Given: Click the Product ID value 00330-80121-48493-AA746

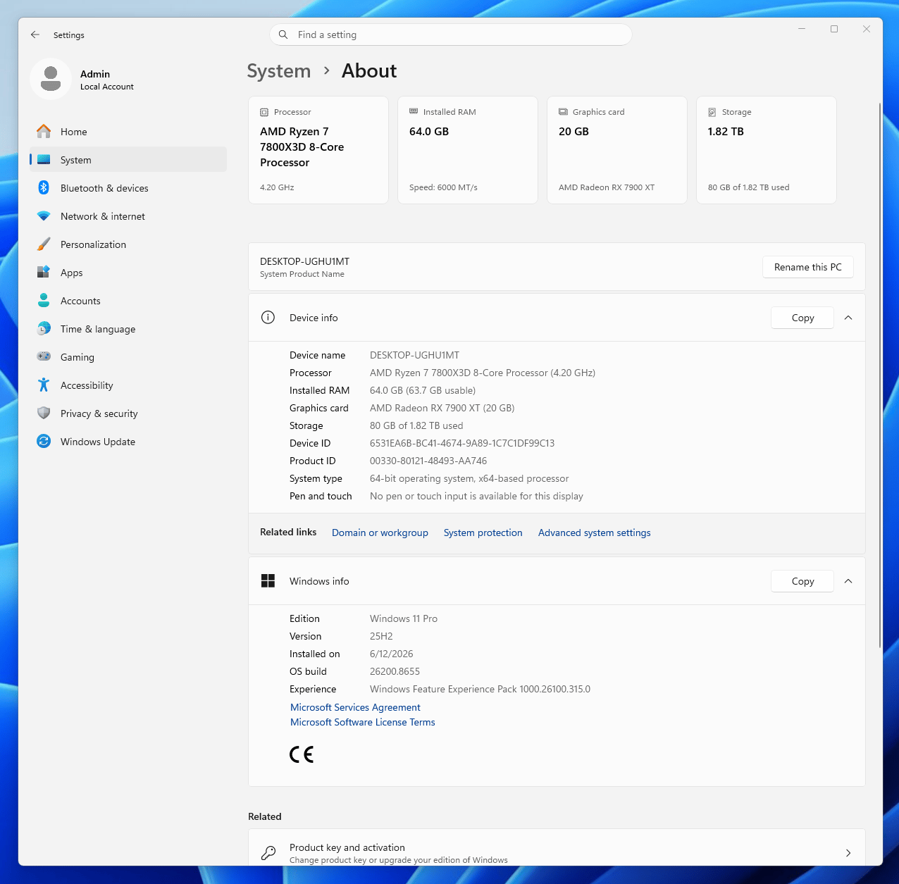Looking at the screenshot, I should (x=428, y=461).
